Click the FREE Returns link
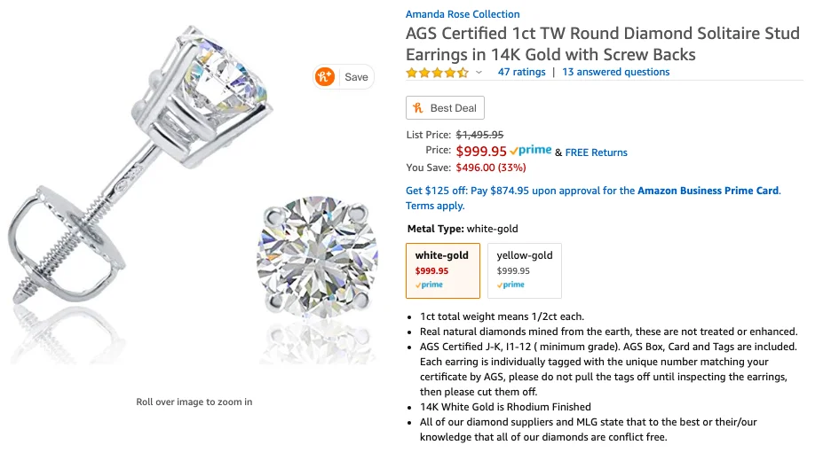The width and height of the screenshot is (831, 453). click(x=596, y=152)
